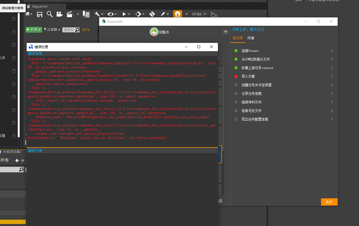Click the orange 执行 button
Viewport: 359px width, 226px height.
tap(329, 202)
